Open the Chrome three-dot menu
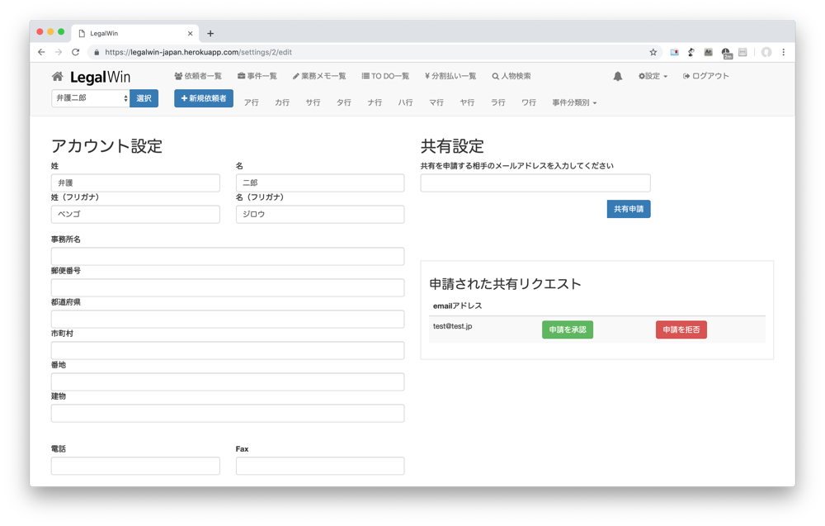Image resolution: width=825 pixels, height=526 pixels. (783, 52)
